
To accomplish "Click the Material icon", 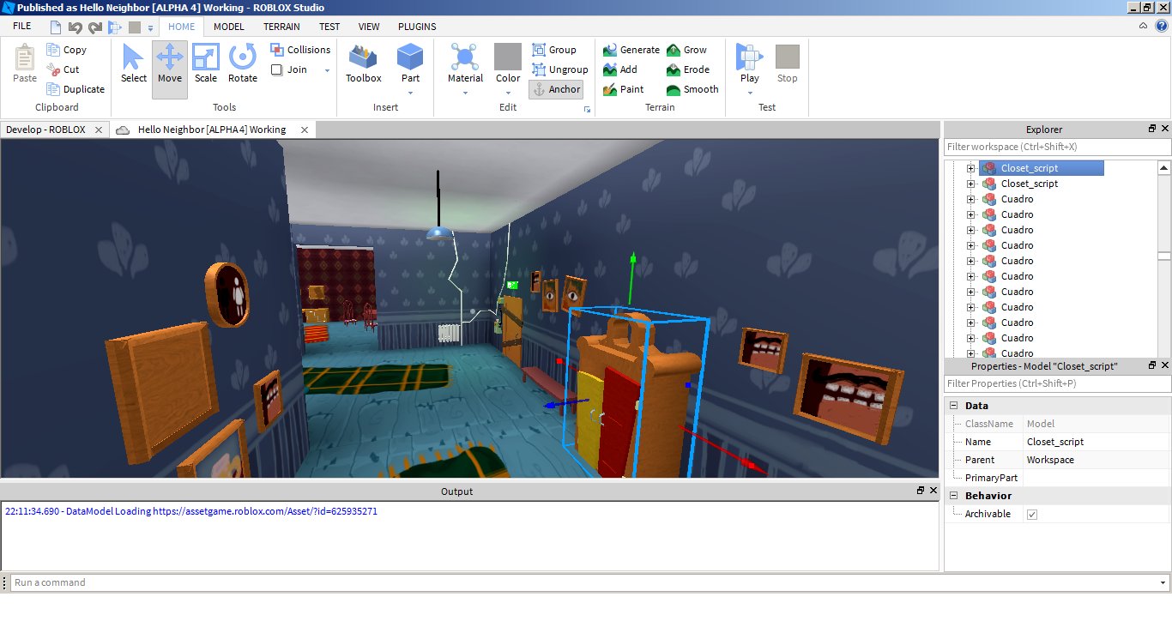I will point(465,58).
